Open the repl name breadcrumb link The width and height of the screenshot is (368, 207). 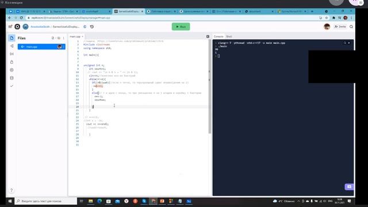(x=66, y=27)
